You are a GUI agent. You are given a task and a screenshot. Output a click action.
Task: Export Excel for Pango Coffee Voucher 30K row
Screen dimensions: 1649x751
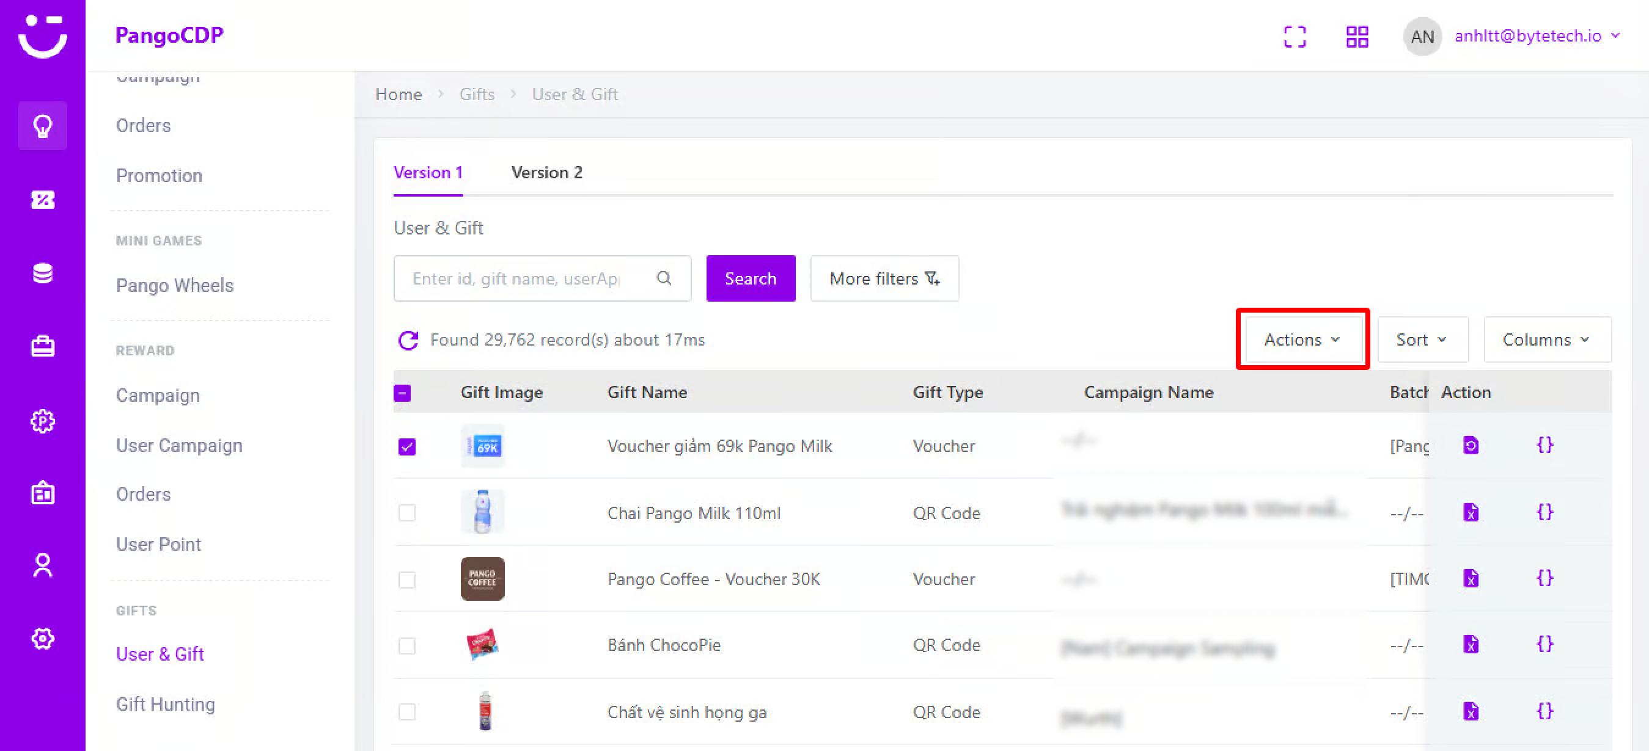point(1471,578)
